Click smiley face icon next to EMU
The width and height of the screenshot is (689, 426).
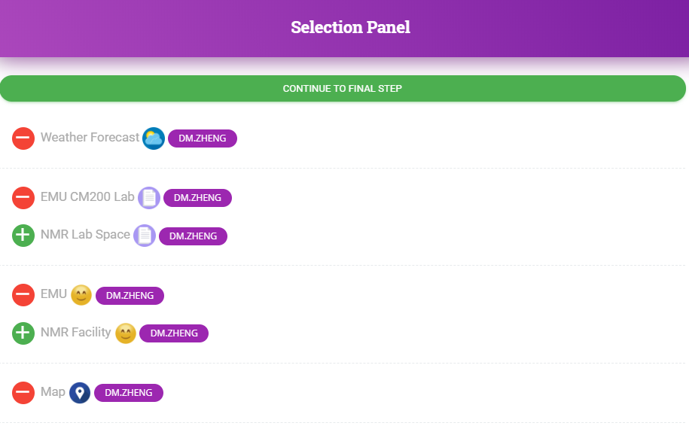[81, 295]
